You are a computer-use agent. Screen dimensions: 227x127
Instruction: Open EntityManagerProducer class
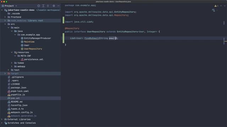[x=37, y=38]
